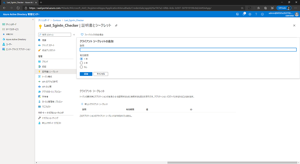Image resolution: width=300 pixels, height=164 pixels.
Task: Collapse the left sidebar with double chevron
Action: [x=33, y=20]
